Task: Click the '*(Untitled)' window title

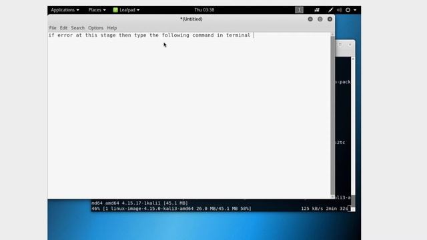Action: [x=191, y=19]
